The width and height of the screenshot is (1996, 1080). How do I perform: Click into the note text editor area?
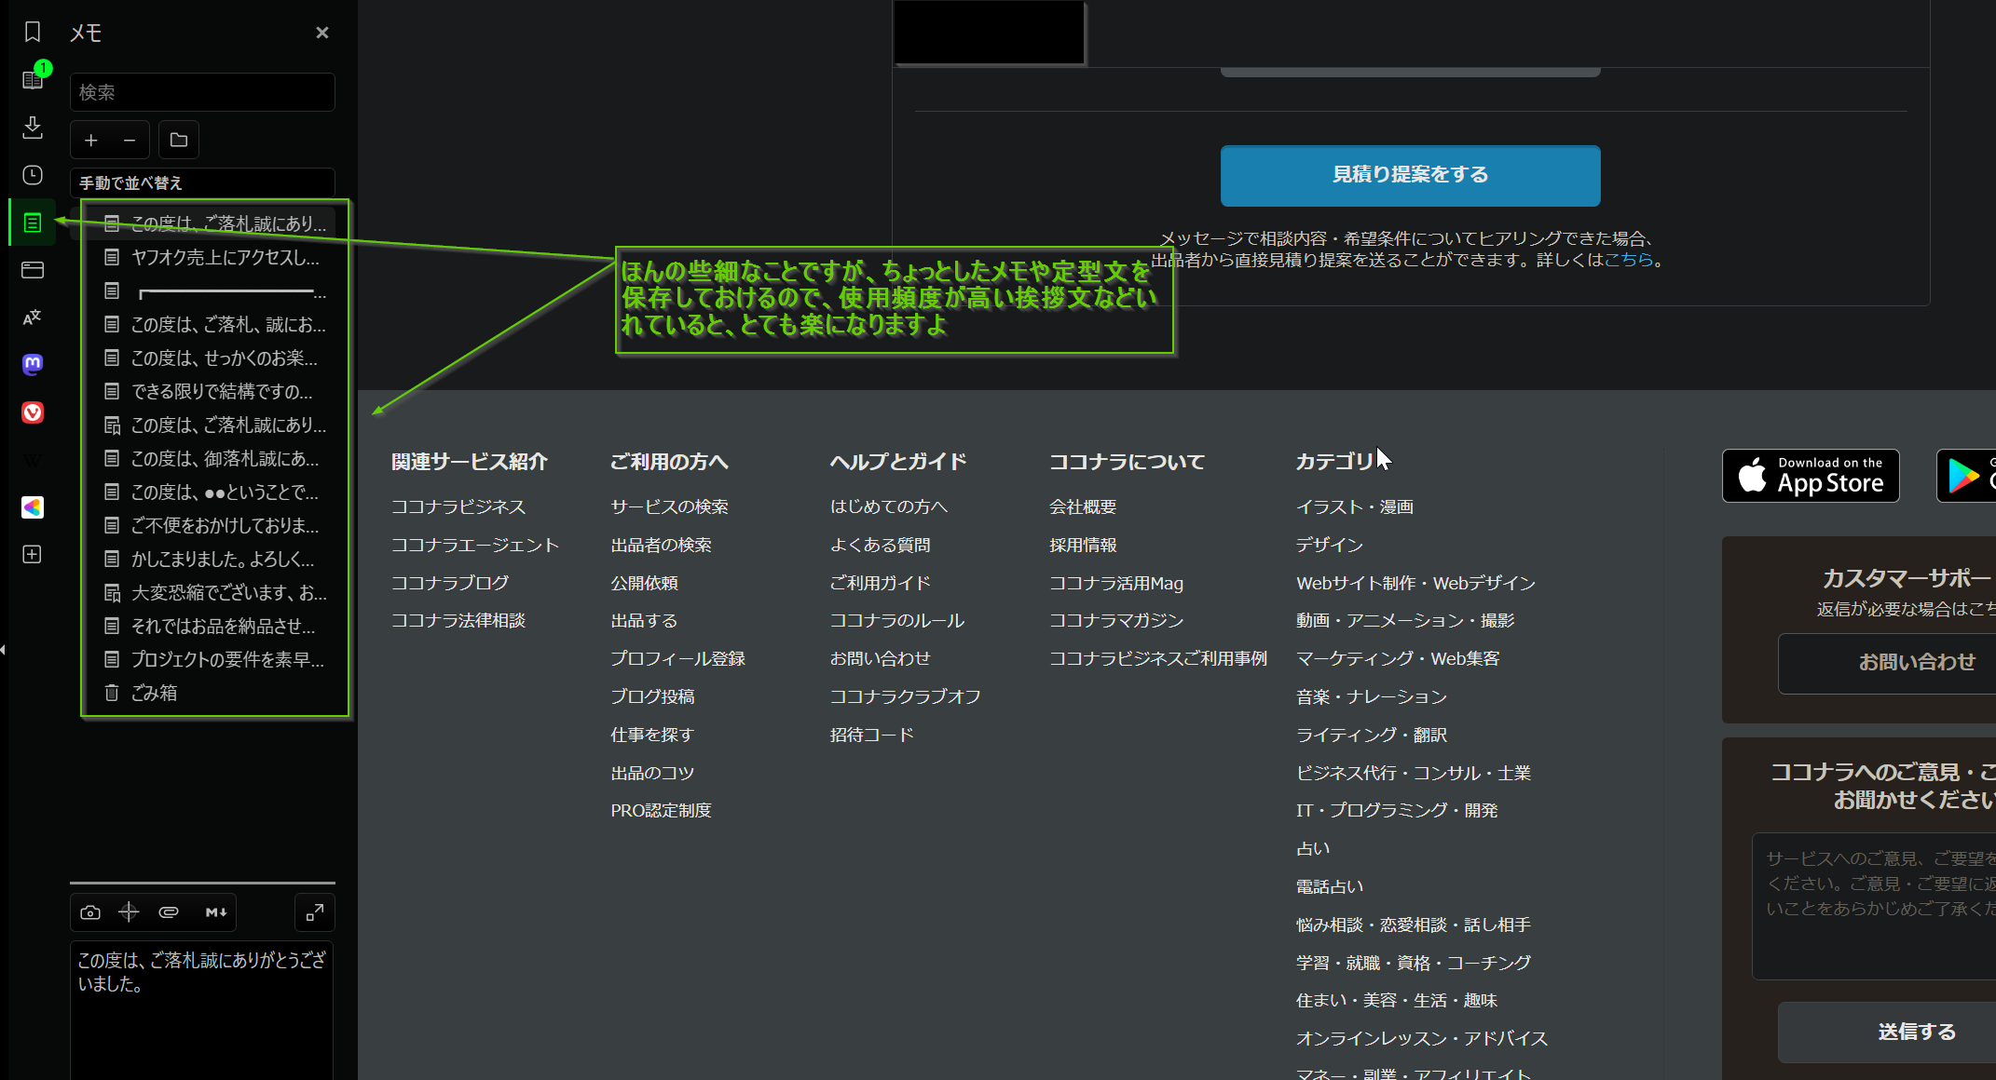(x=202, y=1011)
